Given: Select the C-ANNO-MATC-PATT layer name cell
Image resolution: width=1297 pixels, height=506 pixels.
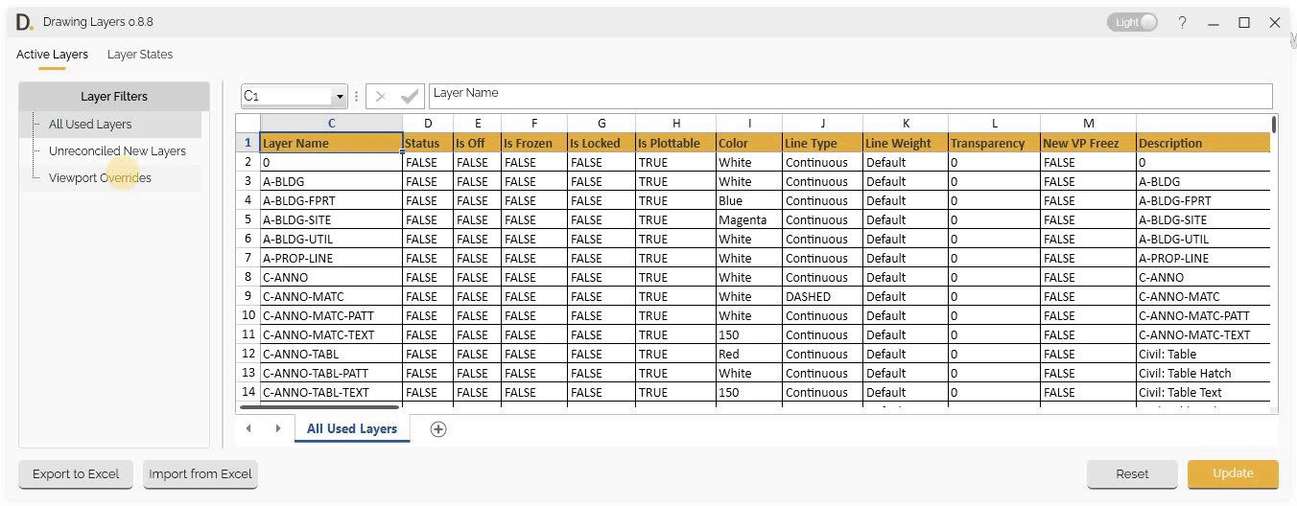Looking at the screenshot, I should pyautogui.click(x=331, y=315).
